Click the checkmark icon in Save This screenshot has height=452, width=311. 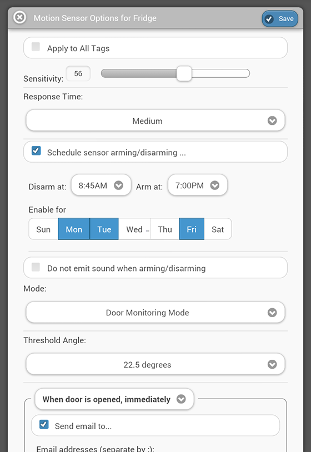[x=269, y=19]
